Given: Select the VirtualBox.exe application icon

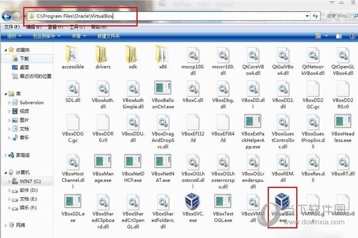Looking at the screenshot, I should coord(282,202).
